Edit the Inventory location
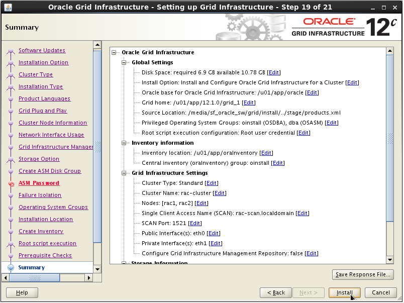The width and height of the screenshot is (404, 303). tap(266, 153)
